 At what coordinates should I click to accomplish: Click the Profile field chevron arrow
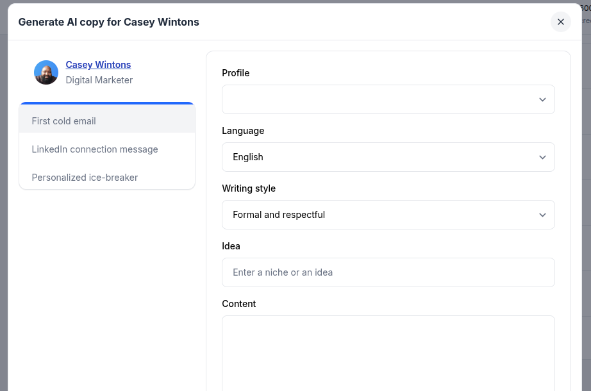pyautogui.click(x=542, y=99)
